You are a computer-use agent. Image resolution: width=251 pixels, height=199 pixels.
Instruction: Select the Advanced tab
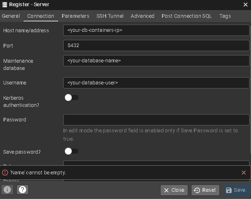[142, 16]
